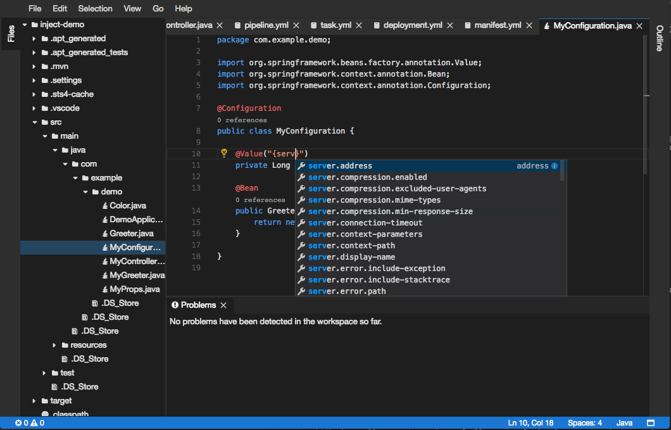671x430 pixels.
Task: Click Spaces: 4 in the status bar
Action: point(584,422)
